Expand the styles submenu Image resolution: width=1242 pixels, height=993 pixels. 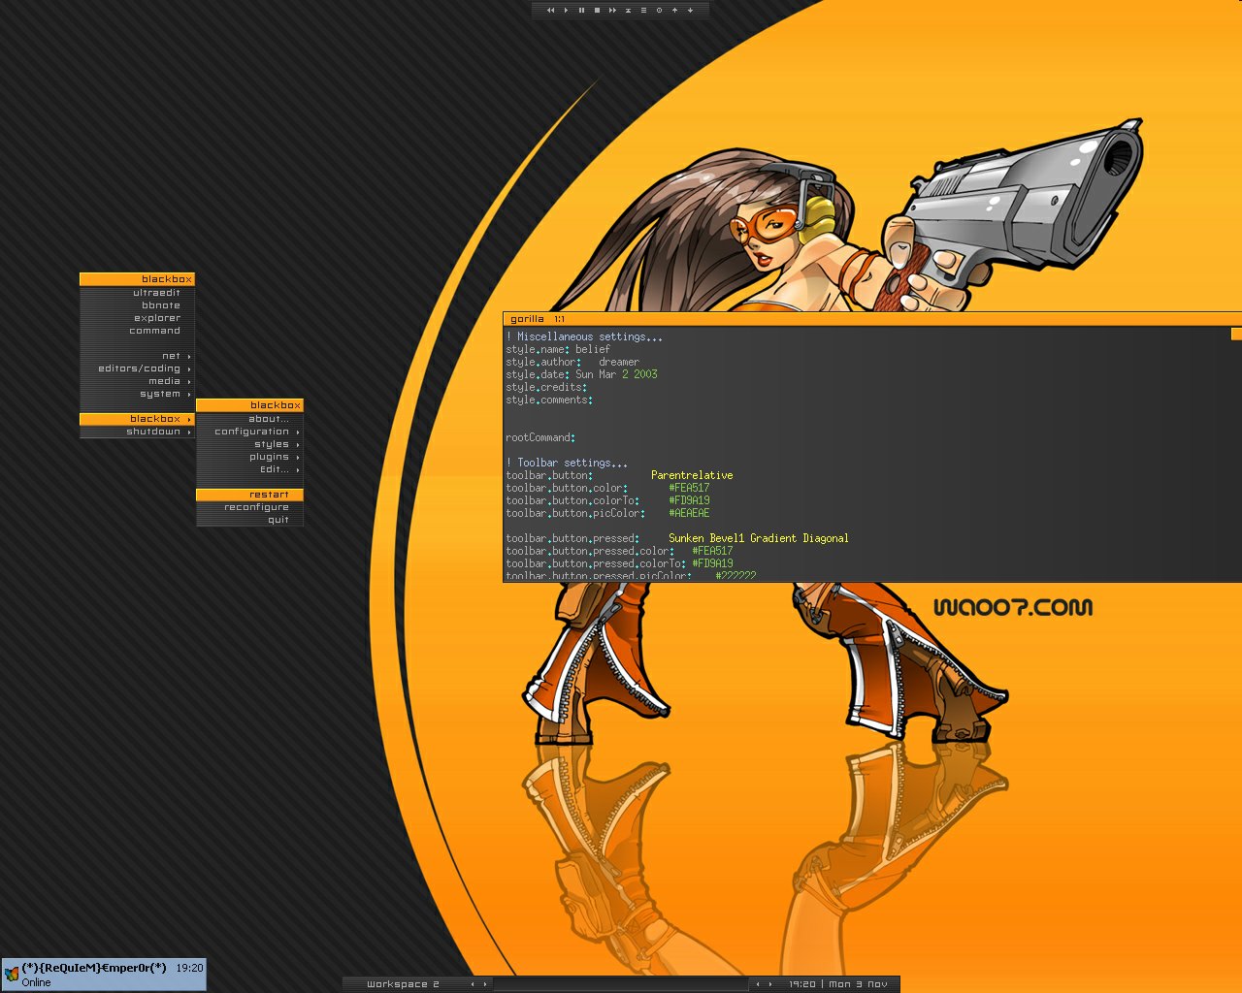249,444
